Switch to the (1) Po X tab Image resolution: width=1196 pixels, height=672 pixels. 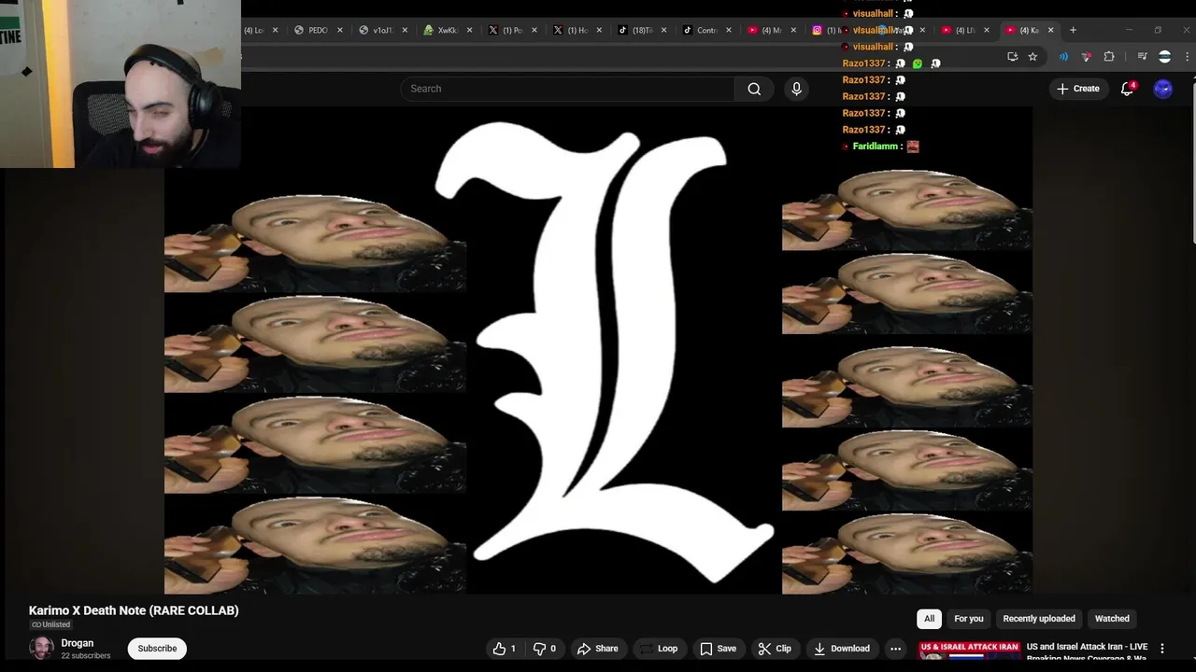tap(512, 30)
